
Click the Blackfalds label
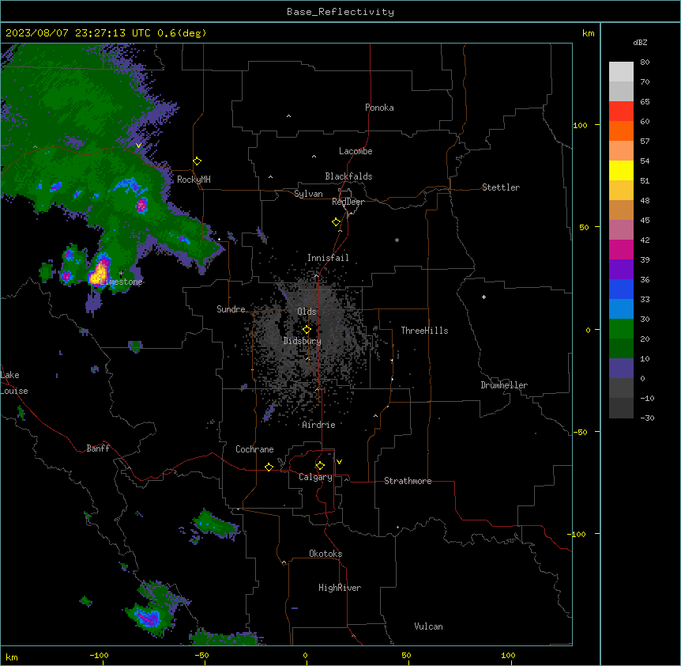pos(348,176)
